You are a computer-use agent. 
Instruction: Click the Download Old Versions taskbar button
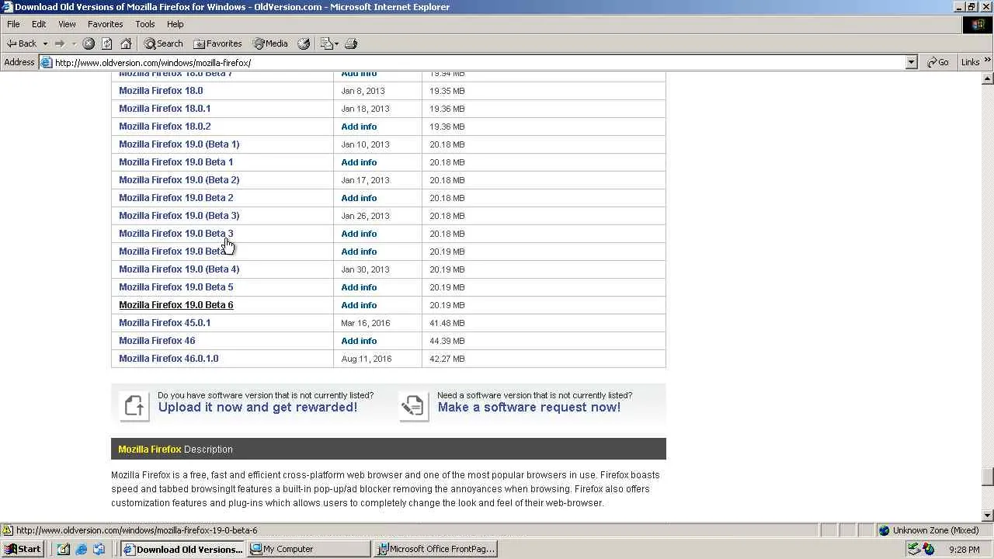point(182,549)
